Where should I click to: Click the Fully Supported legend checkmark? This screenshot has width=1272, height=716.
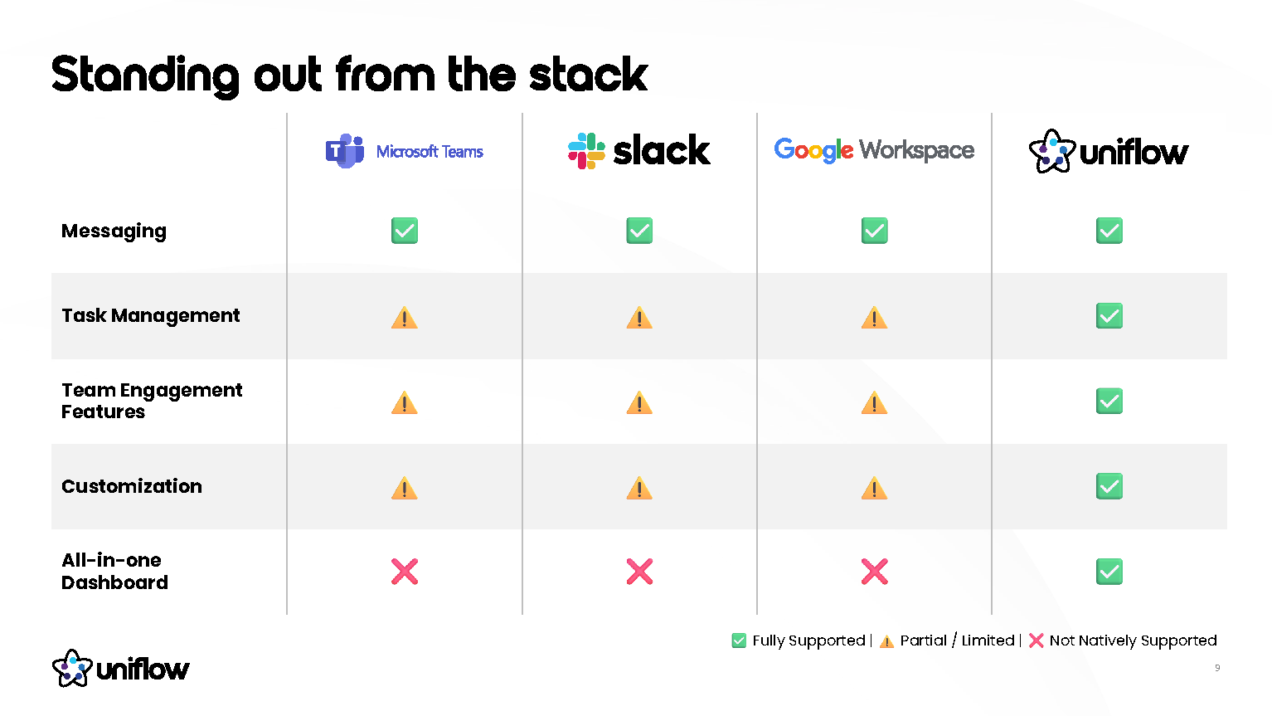pyautogui.click(x=739, y=641)
